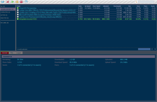The image size is (157, 102).
Task: Click the Upload Speed value 20.2 kB/s
Action: pos(124,62)
